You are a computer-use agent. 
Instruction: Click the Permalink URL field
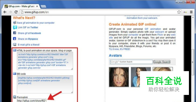click(32, 101)
